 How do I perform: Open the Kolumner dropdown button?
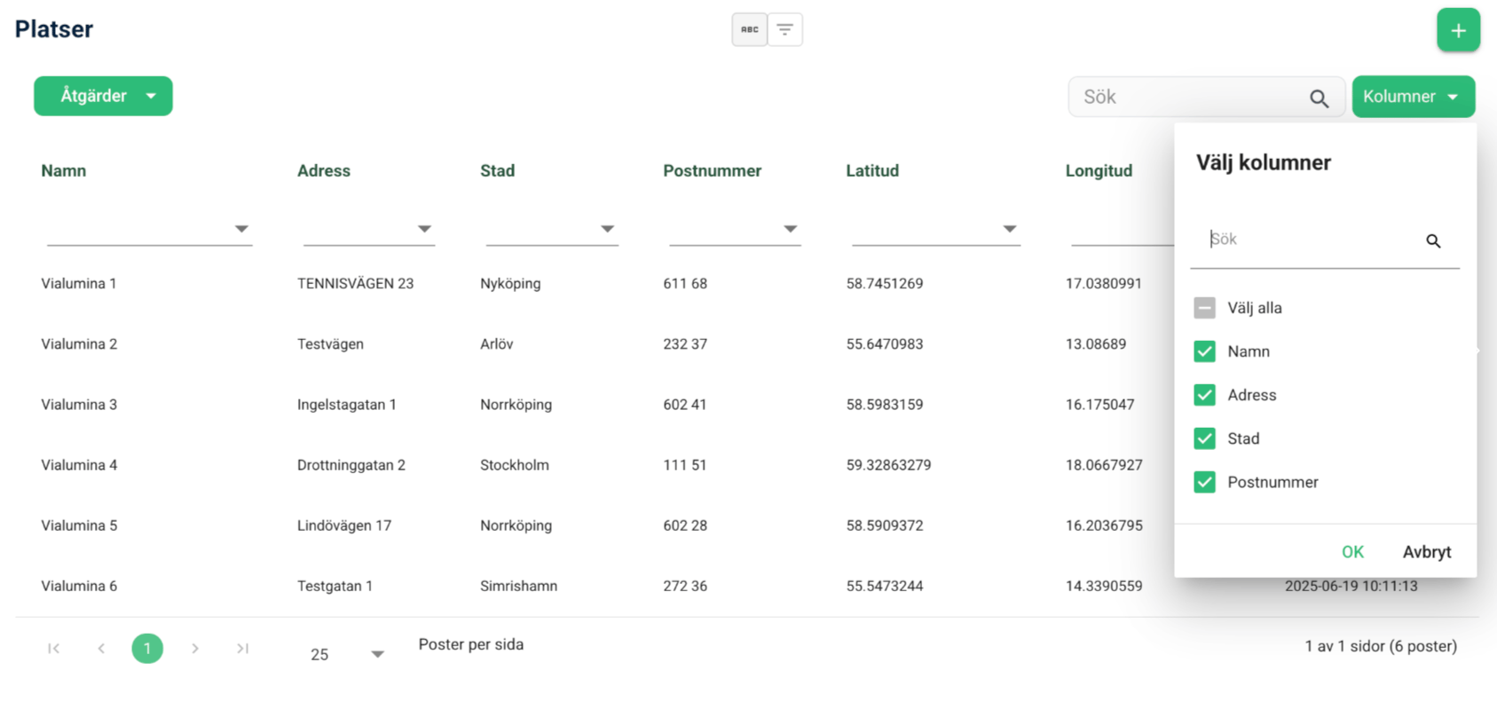point(1413,97)
